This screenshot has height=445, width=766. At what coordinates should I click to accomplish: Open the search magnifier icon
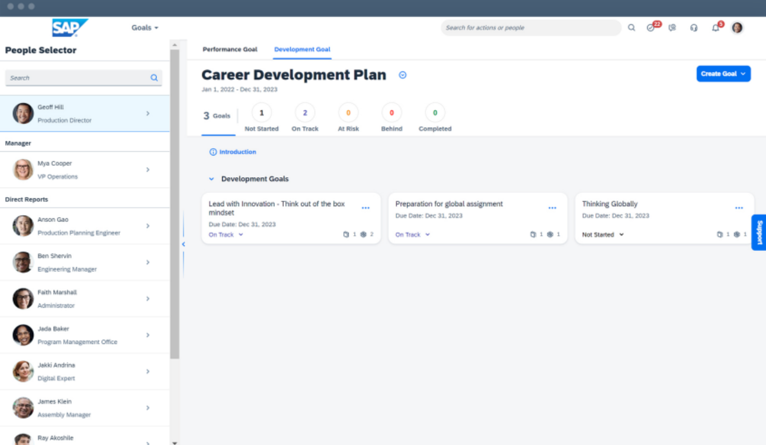coord(631,27)
